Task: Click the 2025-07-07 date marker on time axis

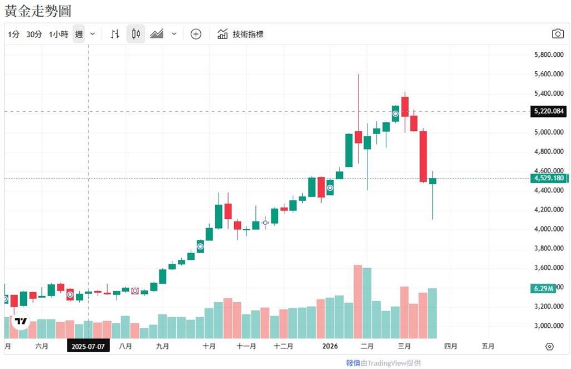Action: coord(88,346)
